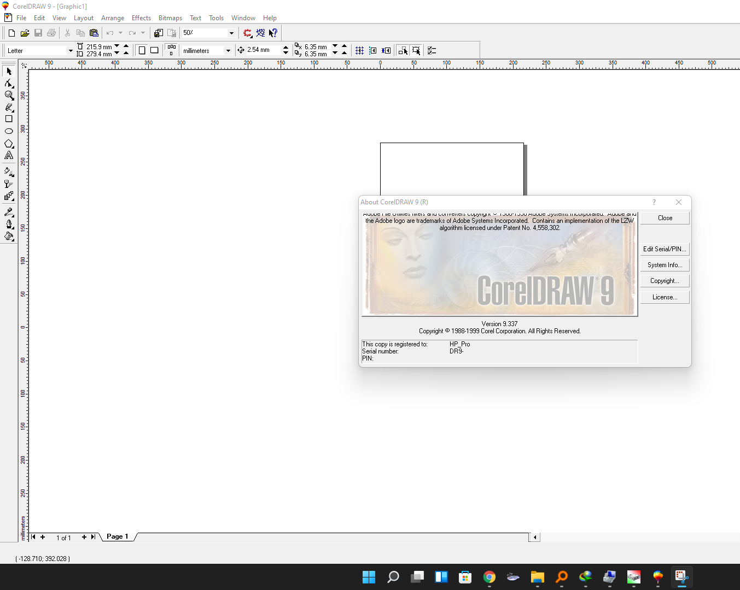Image resolution: width=740 pixels, height=590 pixels.
Task: Click the Cut icon
Action: pos(67,33)
